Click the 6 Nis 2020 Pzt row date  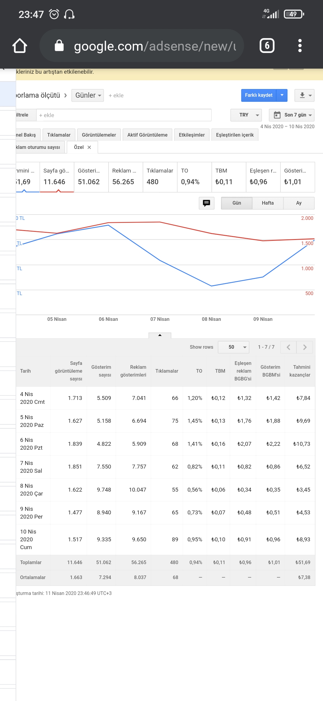click(x=31, y=444)
